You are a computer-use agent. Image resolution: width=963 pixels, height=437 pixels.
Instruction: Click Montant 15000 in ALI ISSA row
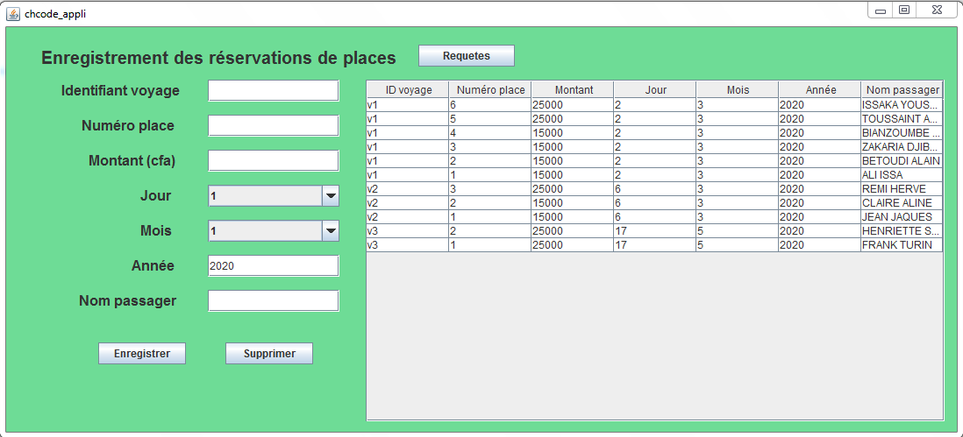click(573, 175)
